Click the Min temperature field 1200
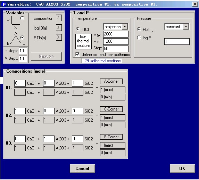199x180 pixels. click(116, 41)
